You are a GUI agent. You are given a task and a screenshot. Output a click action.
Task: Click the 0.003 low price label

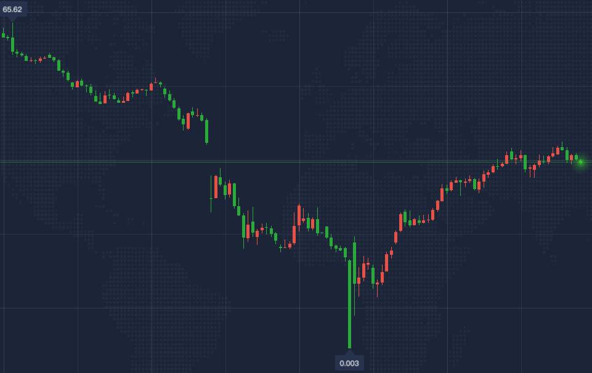[349, 363]
